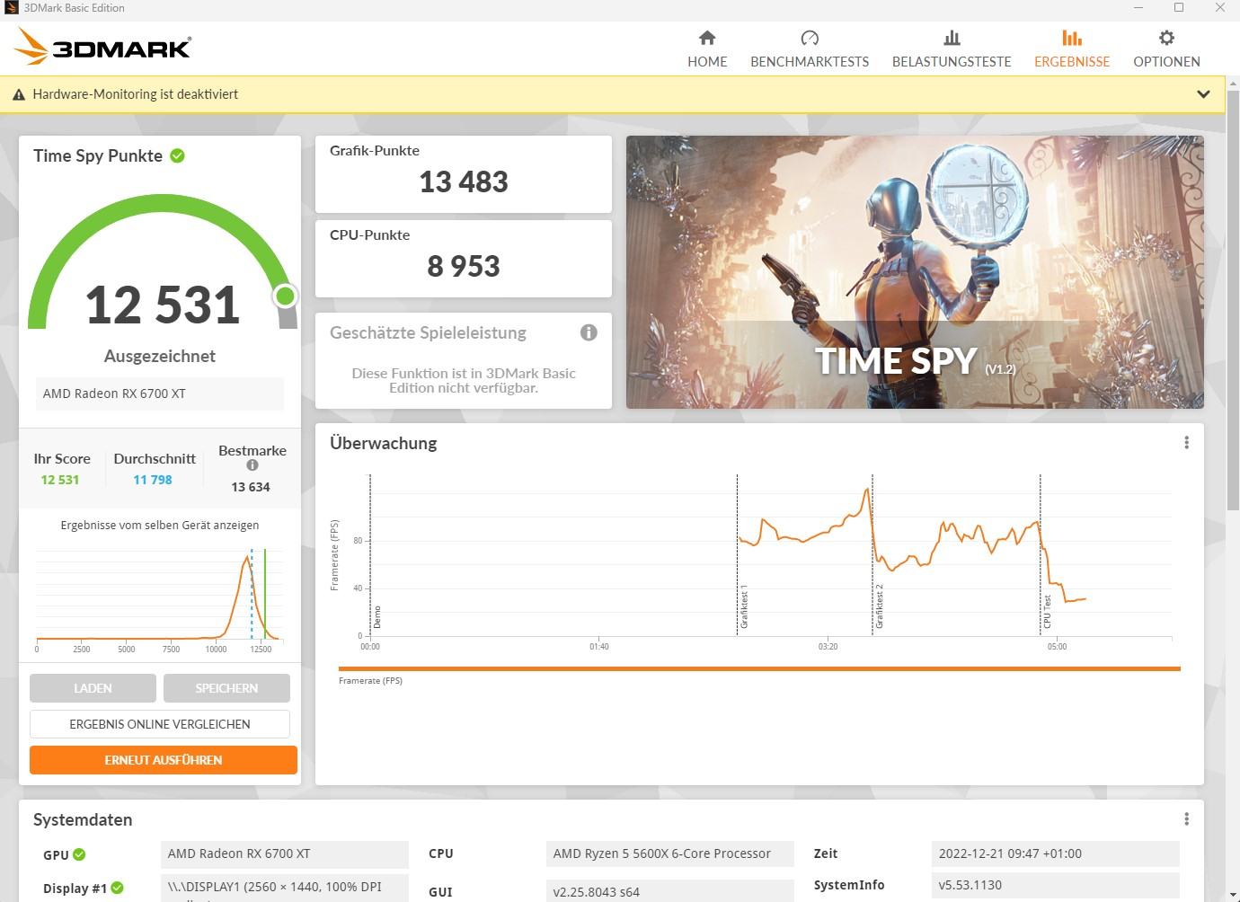Open the HOME tab

[x=707, y=49]
